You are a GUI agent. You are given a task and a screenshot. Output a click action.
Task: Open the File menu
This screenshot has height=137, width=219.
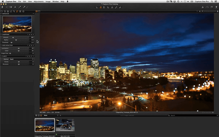(19, 1)
